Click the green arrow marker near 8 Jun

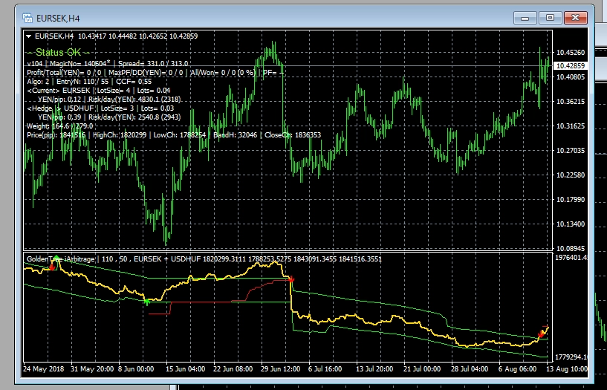146,302
